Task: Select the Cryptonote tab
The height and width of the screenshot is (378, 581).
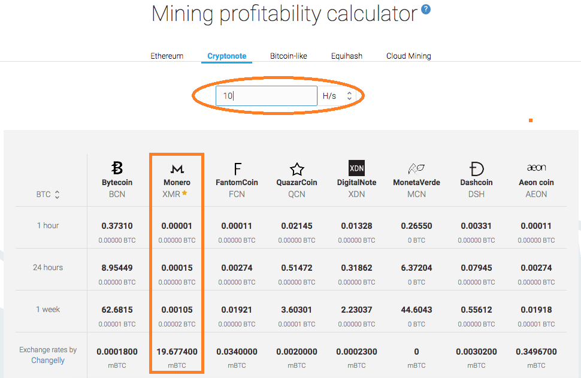Action: 227,56
